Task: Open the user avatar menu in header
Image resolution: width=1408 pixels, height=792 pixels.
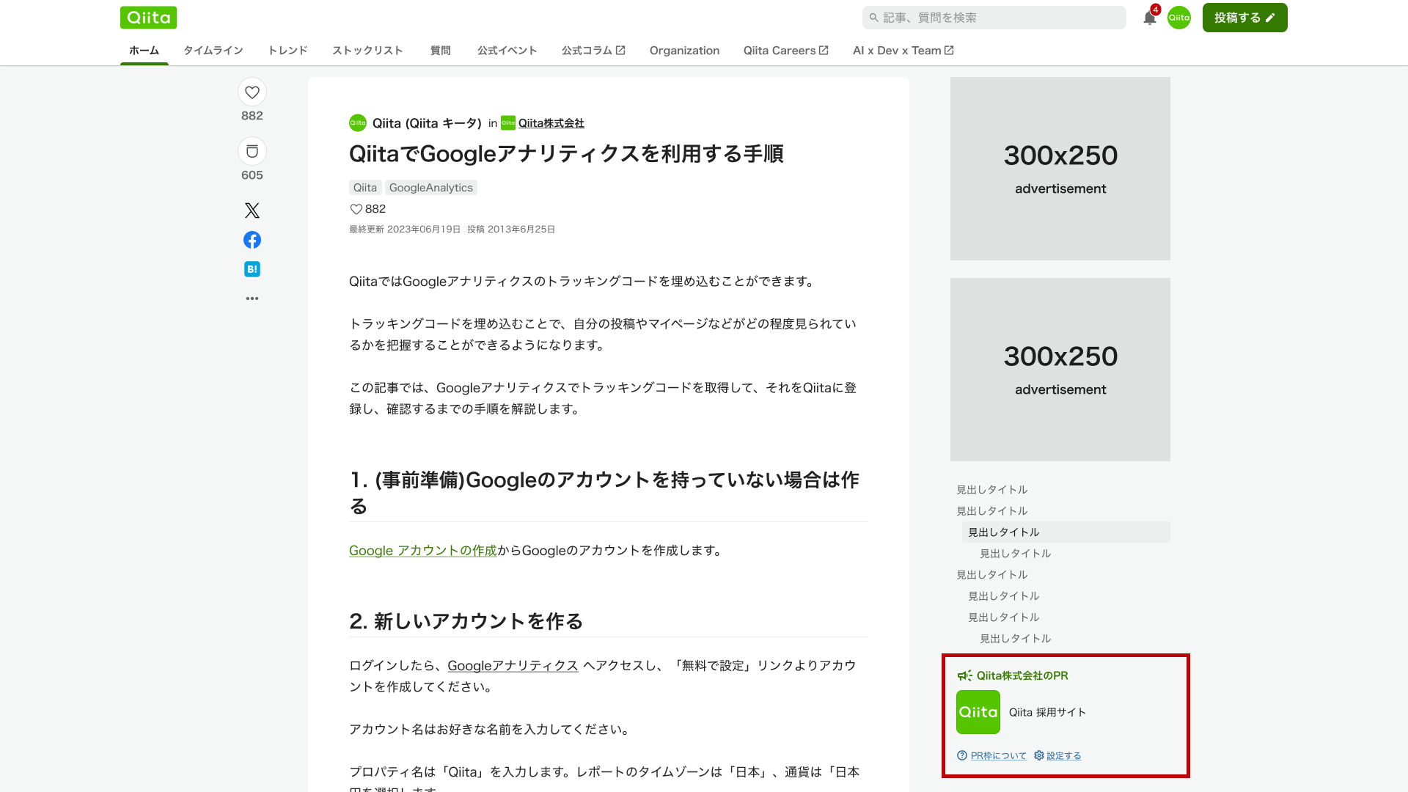Action: point(1179,18)
